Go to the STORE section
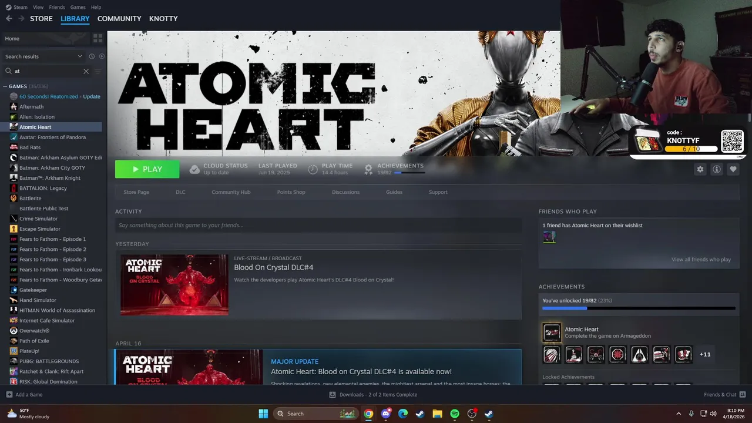Image resolution: width=752 pixels, height=423 pixels. pos(41,19)
